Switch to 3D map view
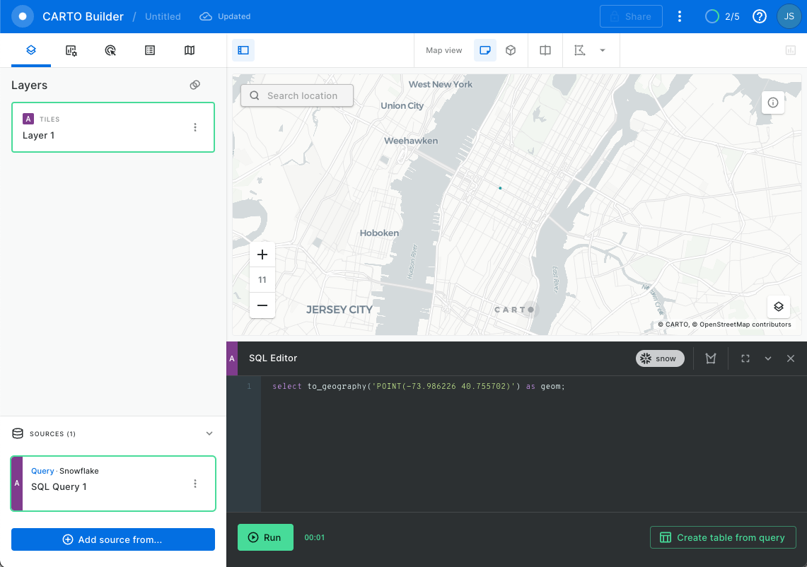Viewport: 807px width, 567px height. pyautogui.click(x=511, y=50)
